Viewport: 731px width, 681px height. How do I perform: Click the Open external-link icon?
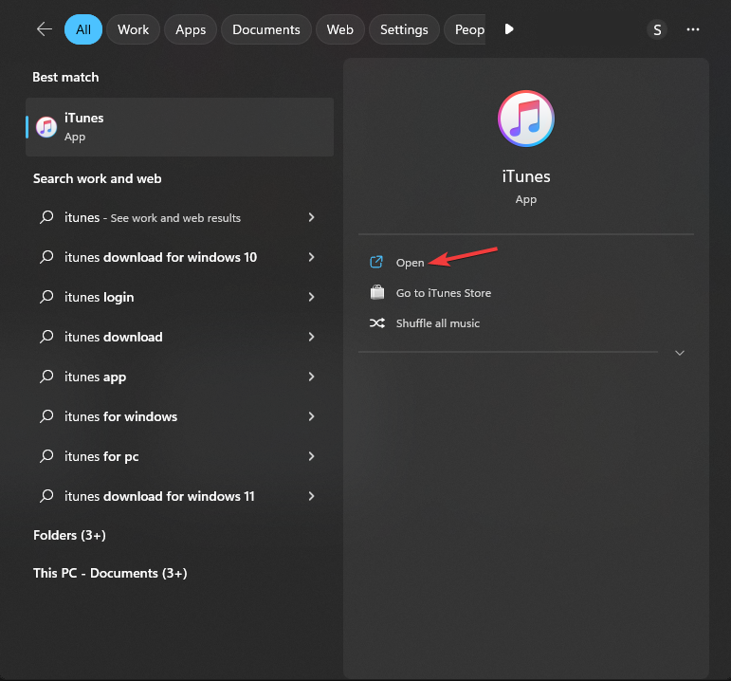point(376,262)
